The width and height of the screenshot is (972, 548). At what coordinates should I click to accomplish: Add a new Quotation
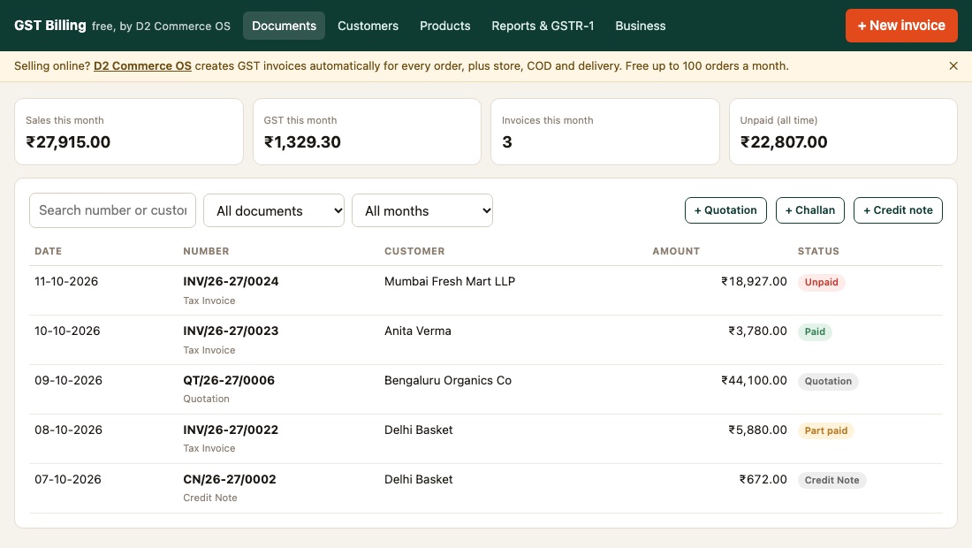(725, 210)
